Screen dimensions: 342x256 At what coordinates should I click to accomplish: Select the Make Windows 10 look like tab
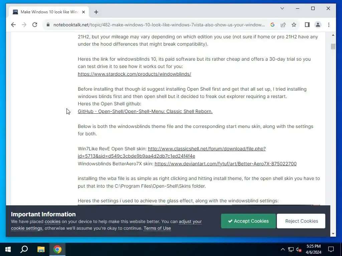pyautogui.click(x=49, y=12)
